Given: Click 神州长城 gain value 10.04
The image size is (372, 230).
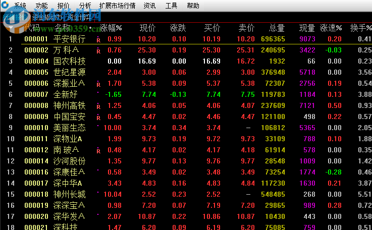Looking at the screenshot, I should tap(113, 194).
